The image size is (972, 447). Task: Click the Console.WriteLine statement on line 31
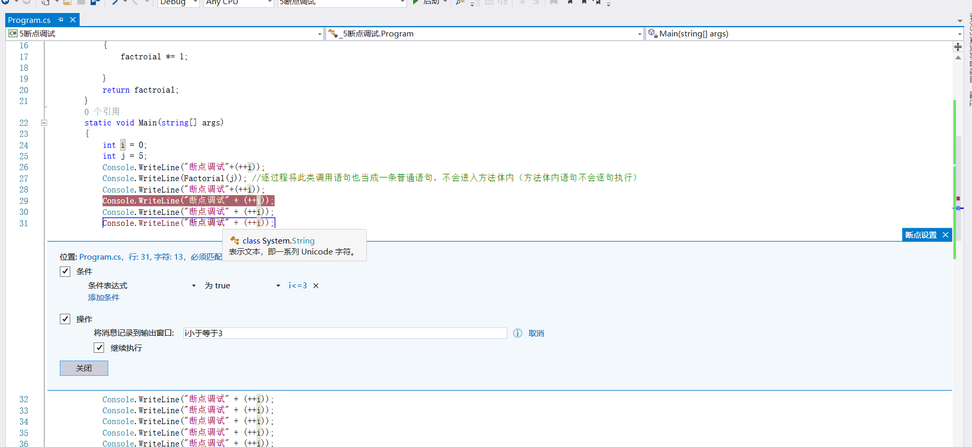coord(188,223)
